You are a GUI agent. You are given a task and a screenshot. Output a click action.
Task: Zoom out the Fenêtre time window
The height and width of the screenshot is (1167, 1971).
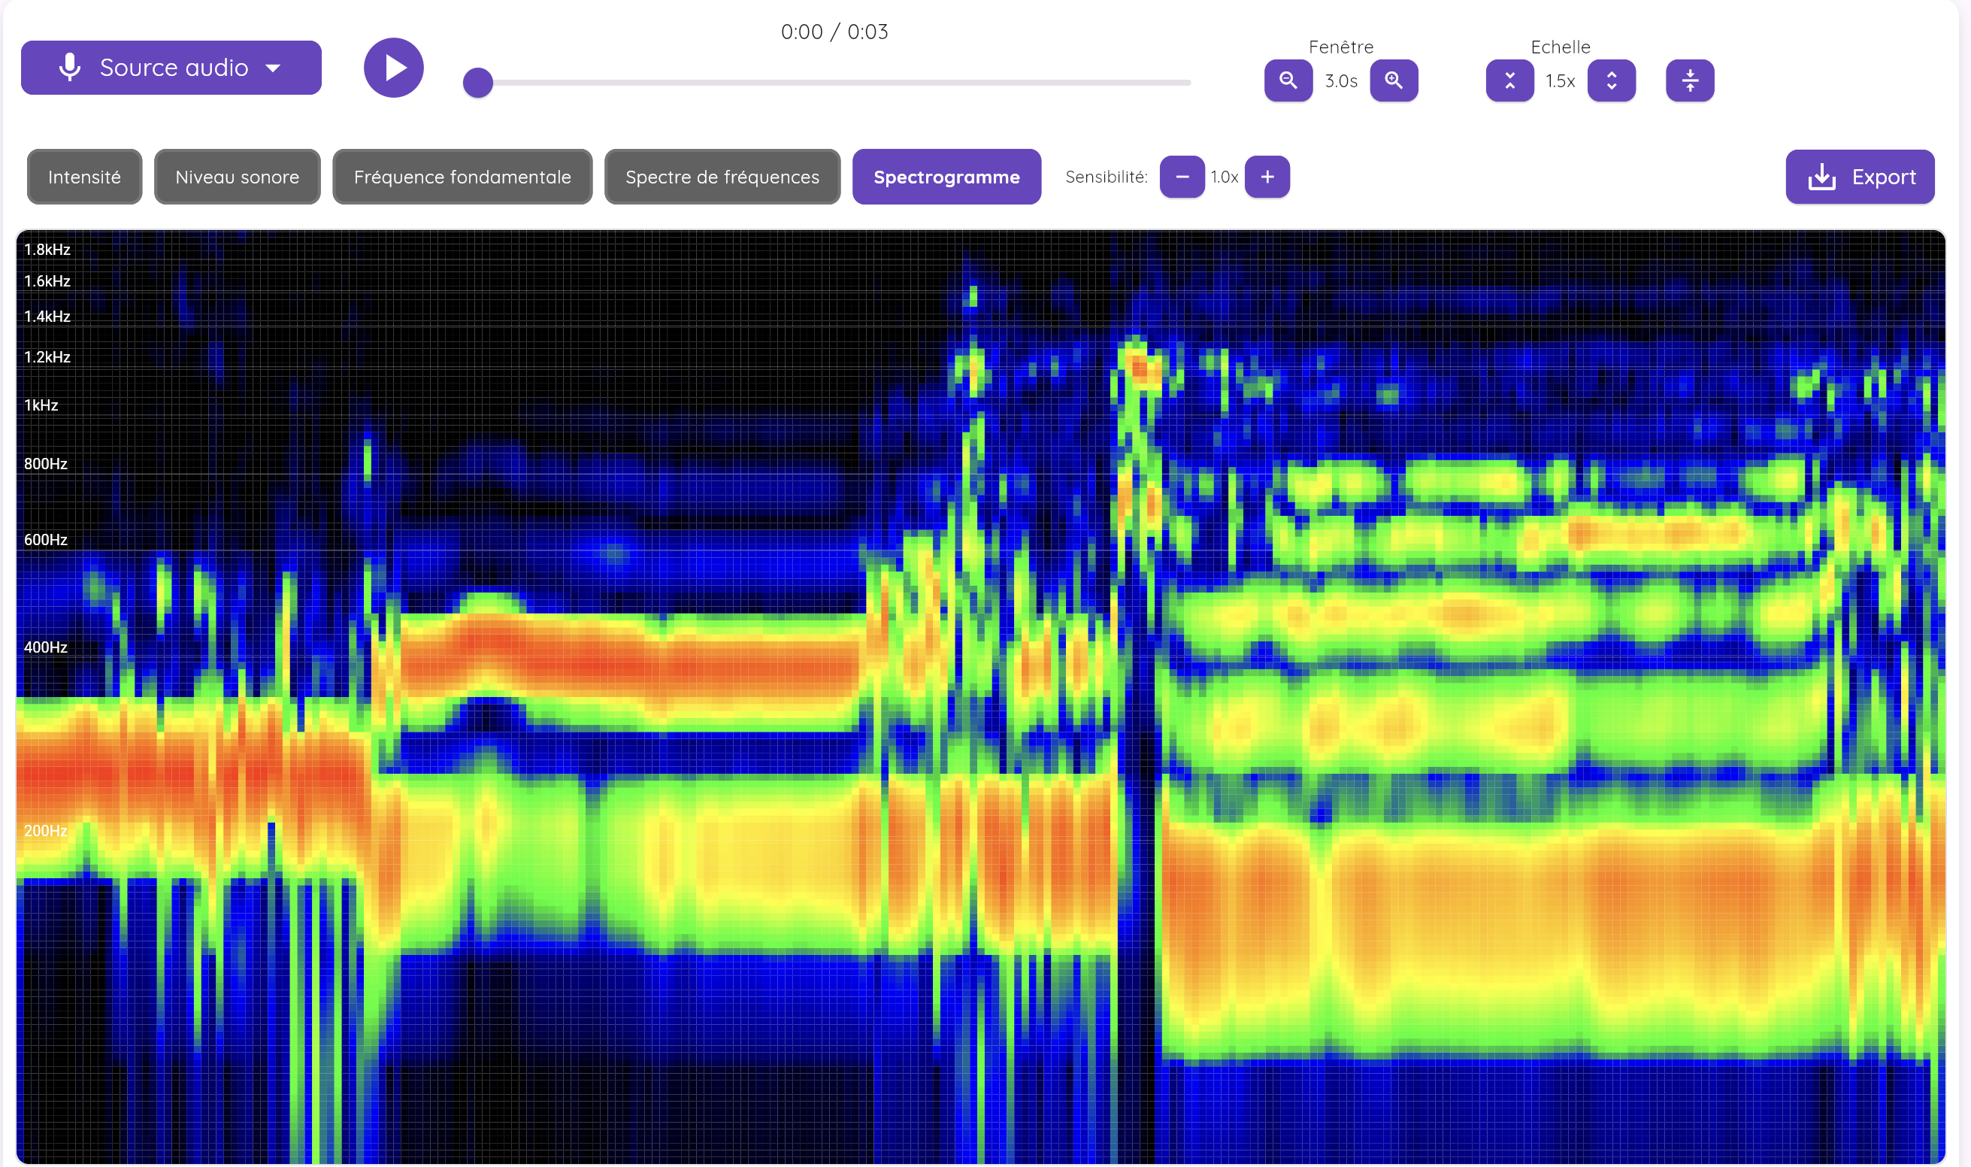1288,80
